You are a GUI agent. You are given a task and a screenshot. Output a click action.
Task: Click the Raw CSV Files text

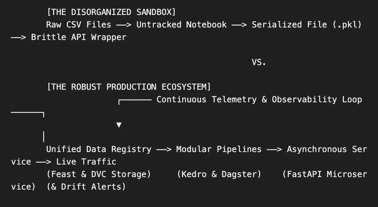pos(79,25)
